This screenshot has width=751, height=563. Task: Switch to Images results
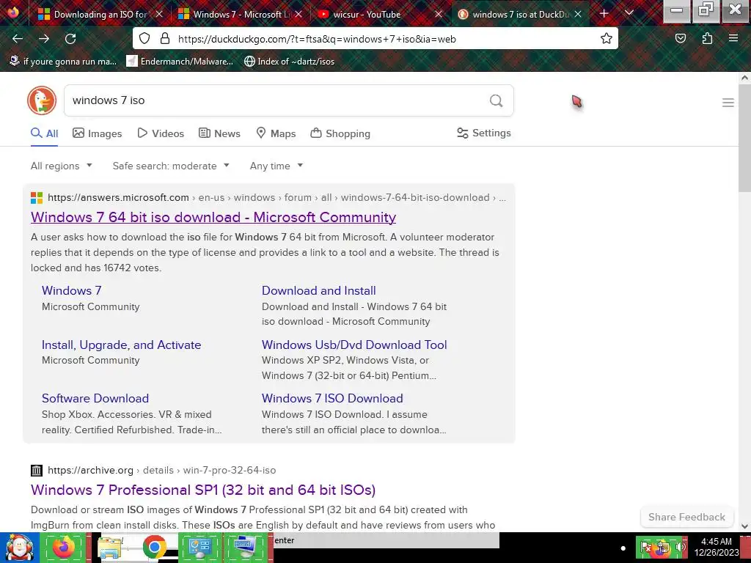pyautogui.click(x=98, y=133)
